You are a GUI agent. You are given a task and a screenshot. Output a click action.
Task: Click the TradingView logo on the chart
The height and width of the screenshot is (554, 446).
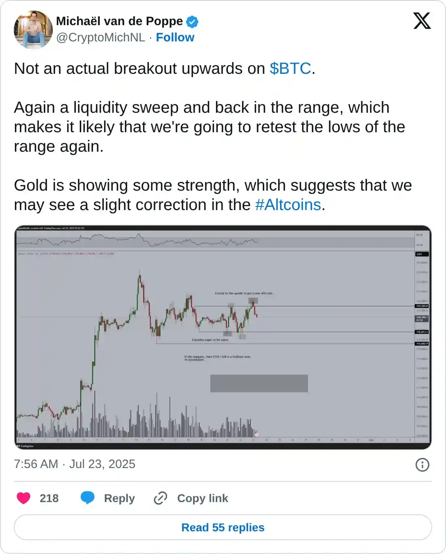pos(25,446)
